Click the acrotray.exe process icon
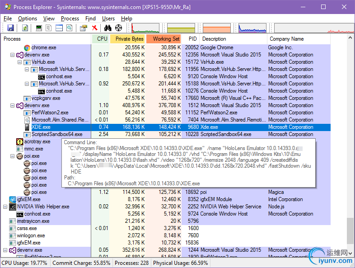 click(20, 141)
